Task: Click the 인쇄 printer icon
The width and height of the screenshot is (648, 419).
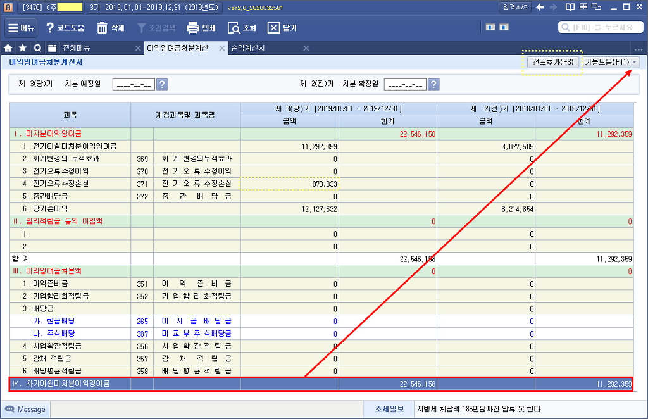Action: [193, 28]
